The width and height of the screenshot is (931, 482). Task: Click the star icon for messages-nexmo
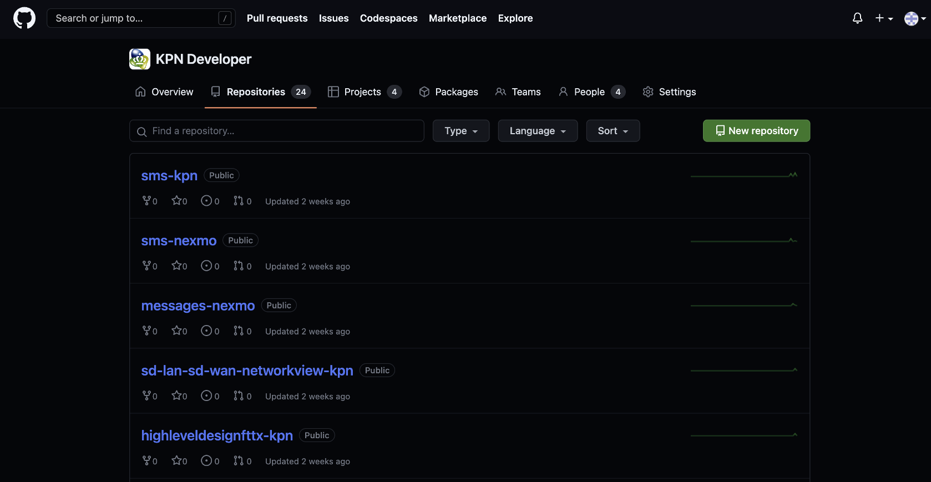[x=176, y=331]
